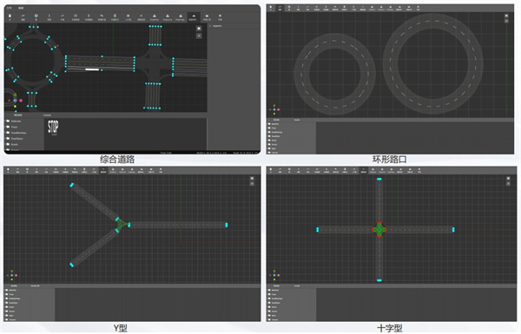Click the highlighted tool right of PropPolygon

[194, 17]
